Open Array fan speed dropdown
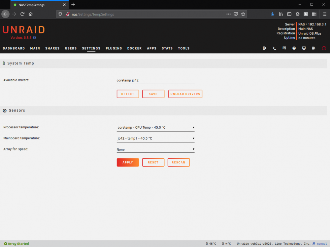 (x=155, y=149)
